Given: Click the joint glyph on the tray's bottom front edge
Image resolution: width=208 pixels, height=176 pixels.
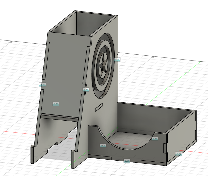Looking at the screenshot, I should (127, 161).
